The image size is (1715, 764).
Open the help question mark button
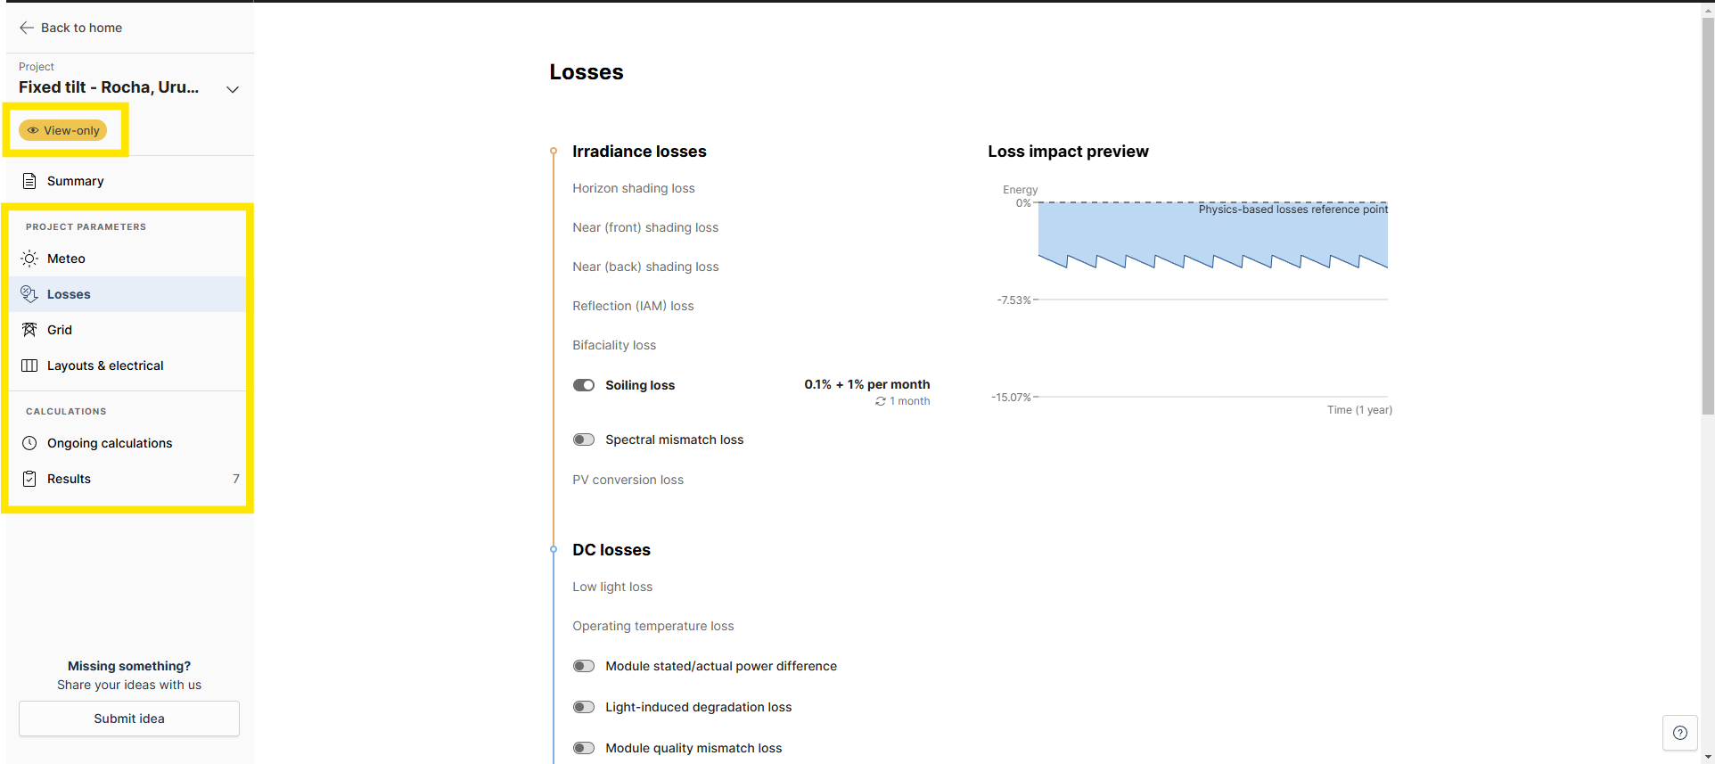[x=1680, y=733]
